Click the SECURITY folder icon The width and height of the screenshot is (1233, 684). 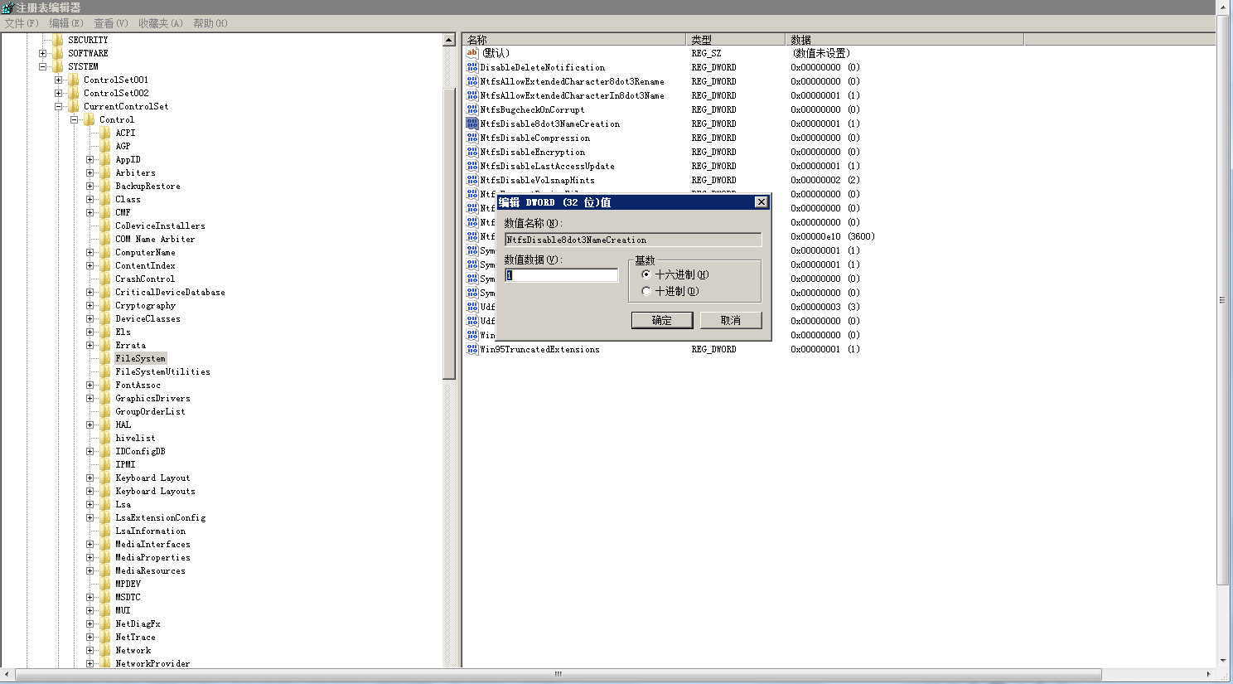tap(58, 40)
